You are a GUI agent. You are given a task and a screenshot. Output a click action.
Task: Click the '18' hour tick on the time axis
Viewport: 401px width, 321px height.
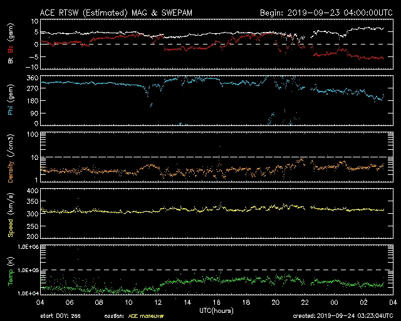(246, 302)
